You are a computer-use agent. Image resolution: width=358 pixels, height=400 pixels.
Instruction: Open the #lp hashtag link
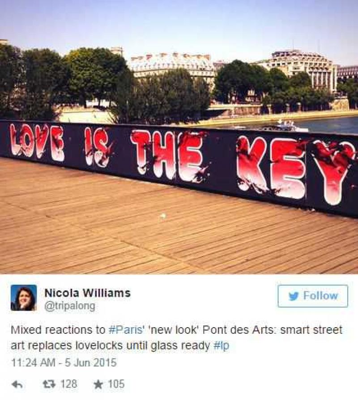pos(221,345)
